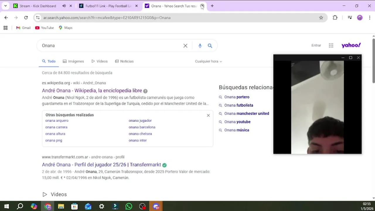Viewport: 375px width, 211px height.
Task: Open the apps grid in bookmarks bar
Action: (x=5, y=28)
